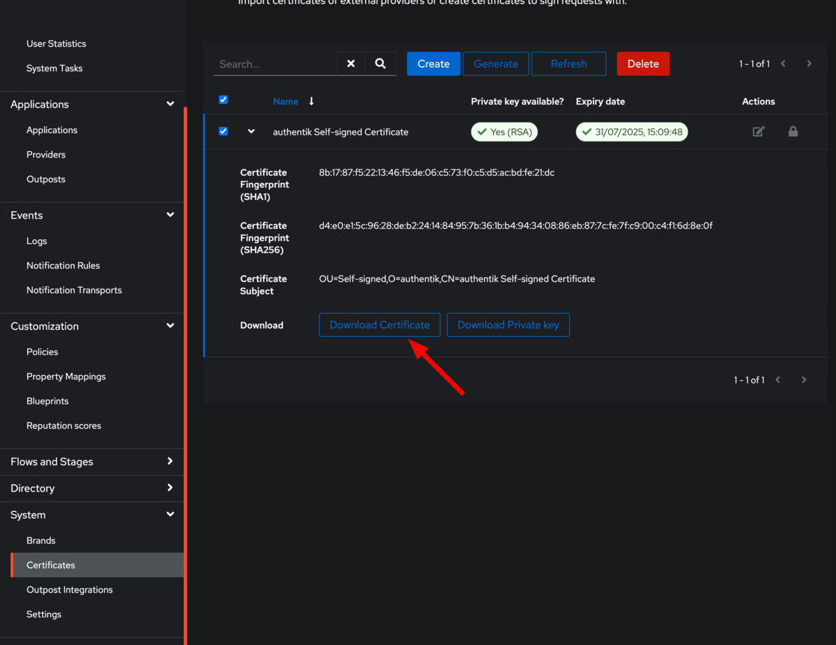836x645 pixels.
Task: Go to Applications sub-item
Action: (x=52, y=130)
